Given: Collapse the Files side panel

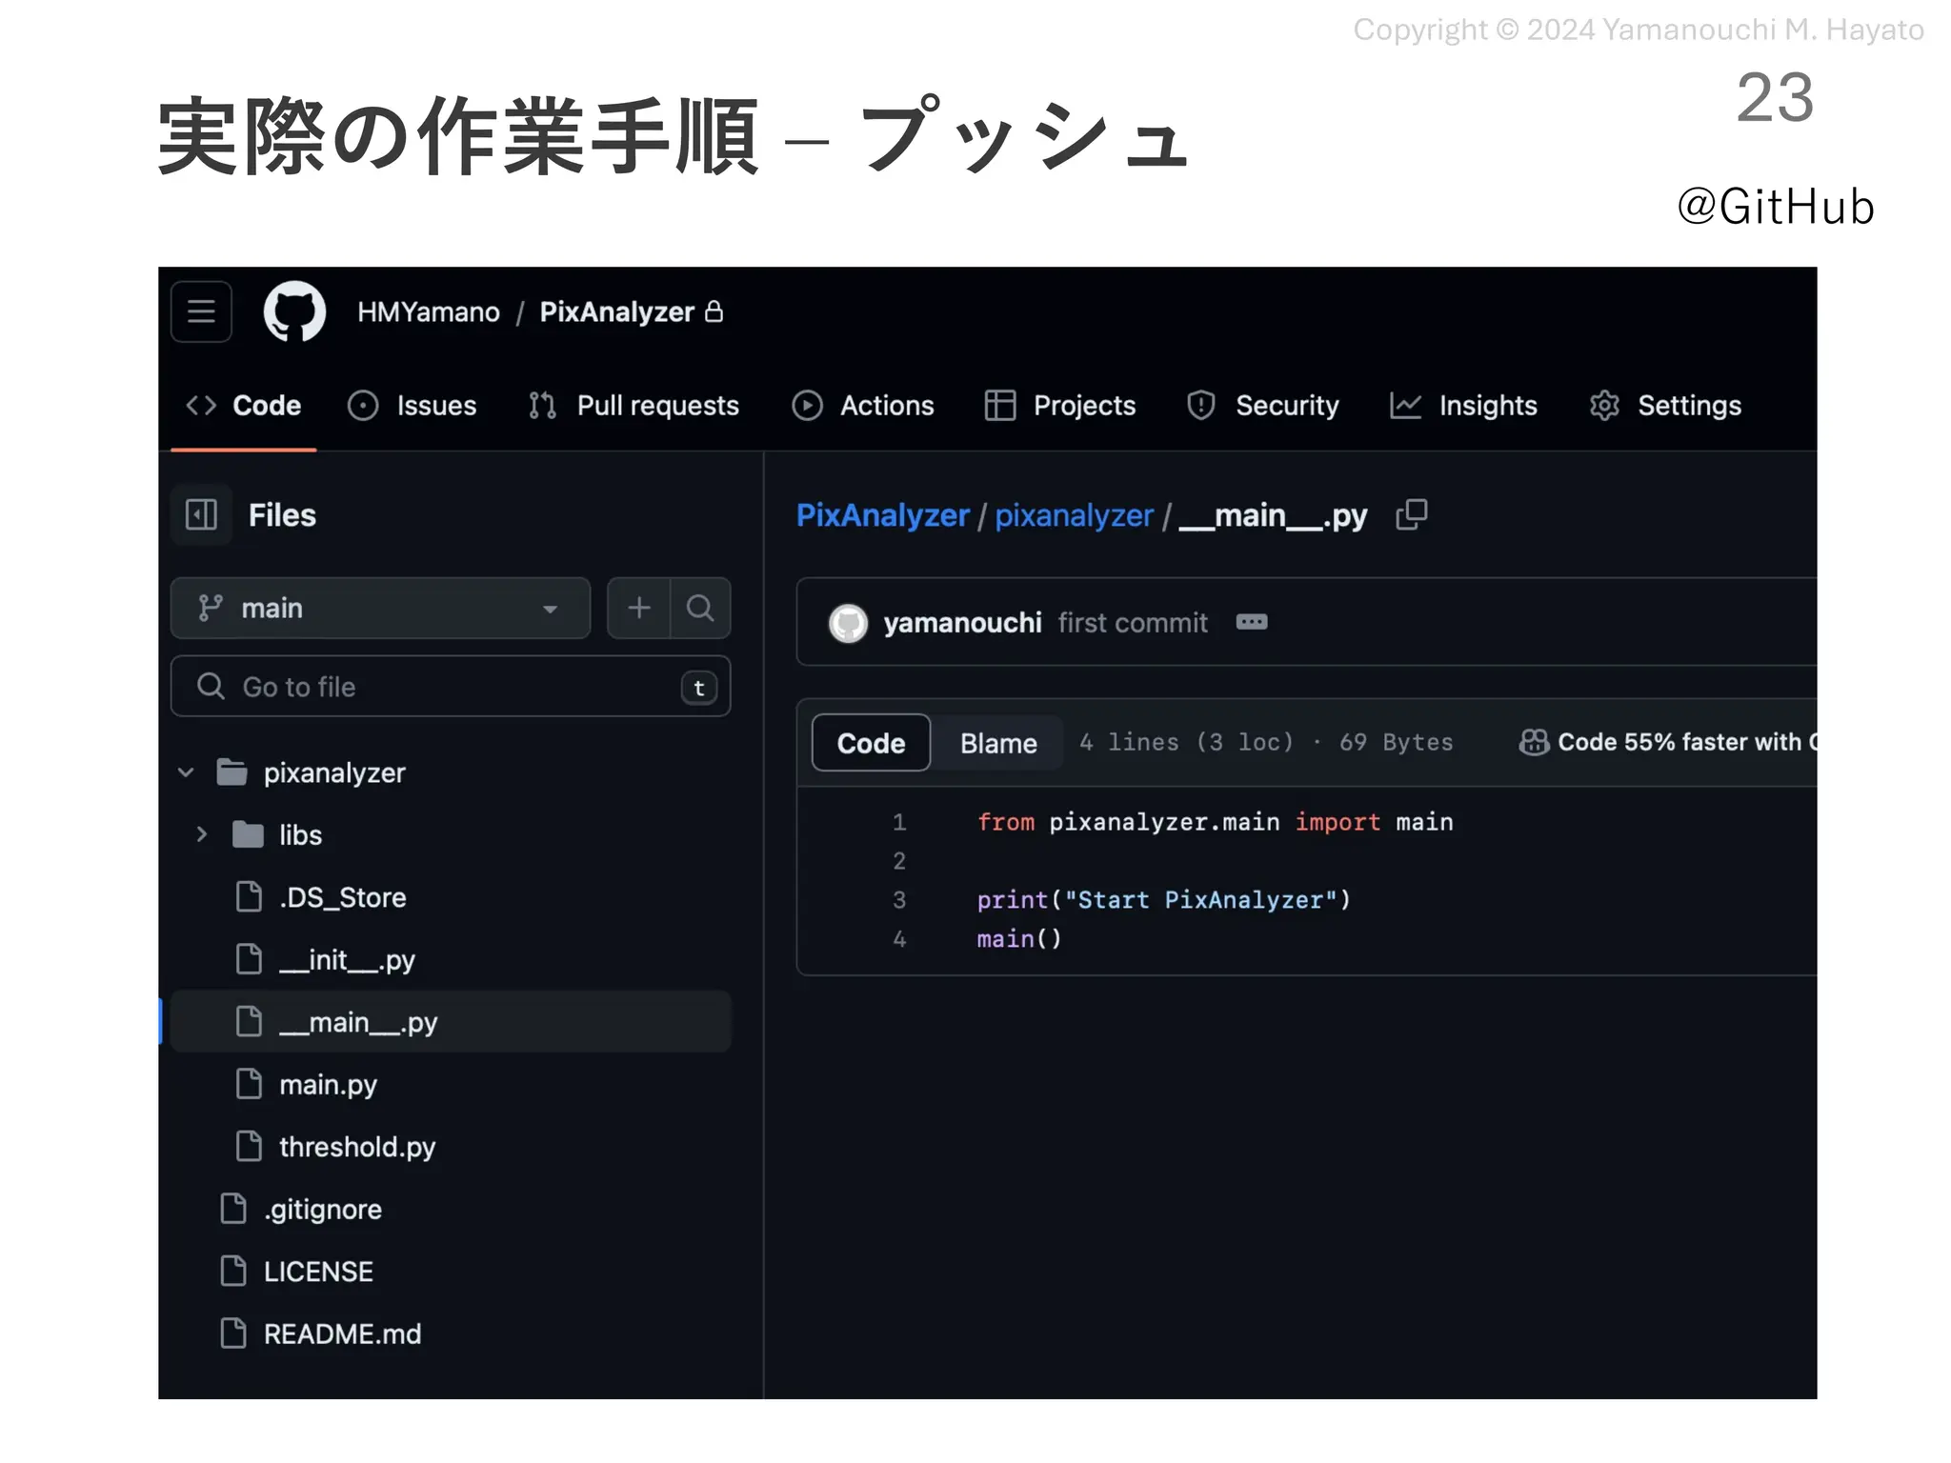Looking at the screenshot, I should (x=202, y=515).
